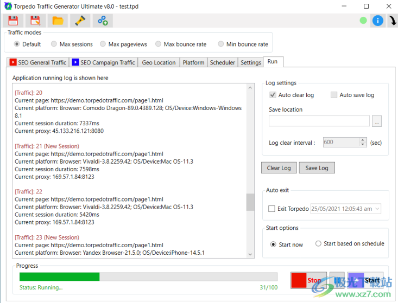The image size is (398, 303).
Task: Click the Save As floppy-with-pencil icon
Action: pyautogui.click(x=35, y=21)
